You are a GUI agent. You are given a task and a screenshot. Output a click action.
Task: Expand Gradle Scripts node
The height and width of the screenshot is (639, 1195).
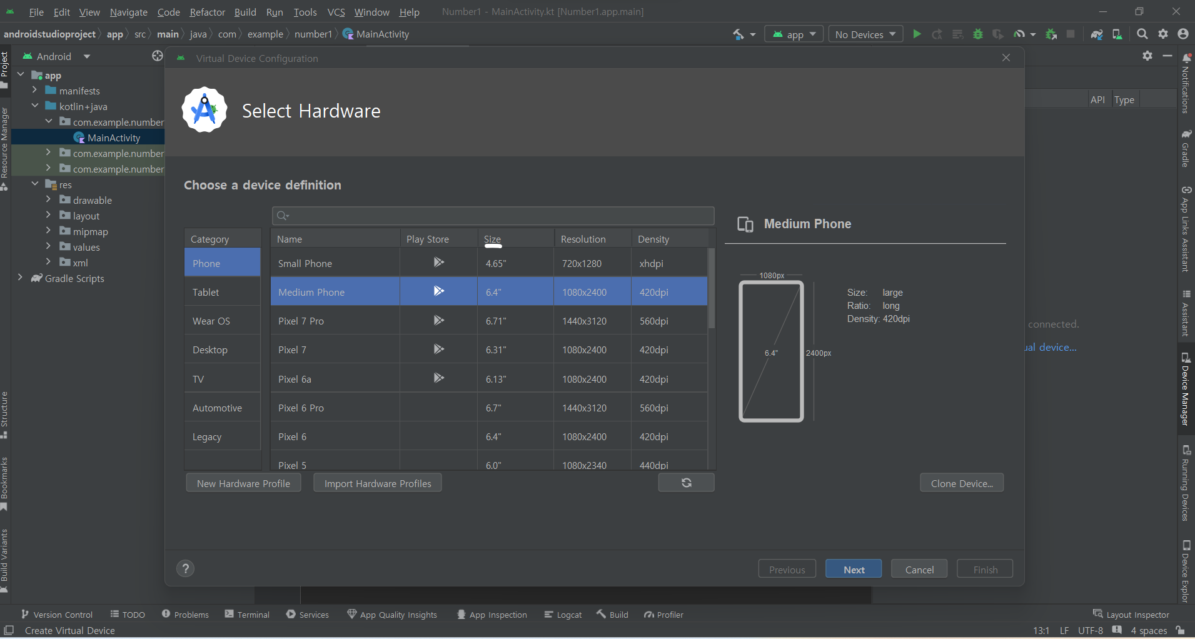[21, 278]
